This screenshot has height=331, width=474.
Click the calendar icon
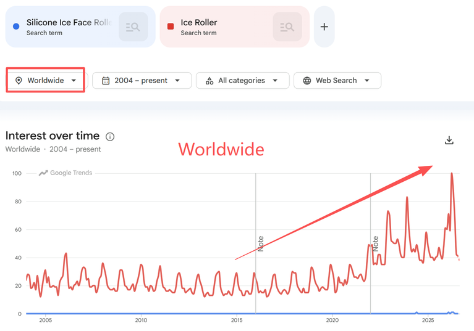(x=106, y=81)
